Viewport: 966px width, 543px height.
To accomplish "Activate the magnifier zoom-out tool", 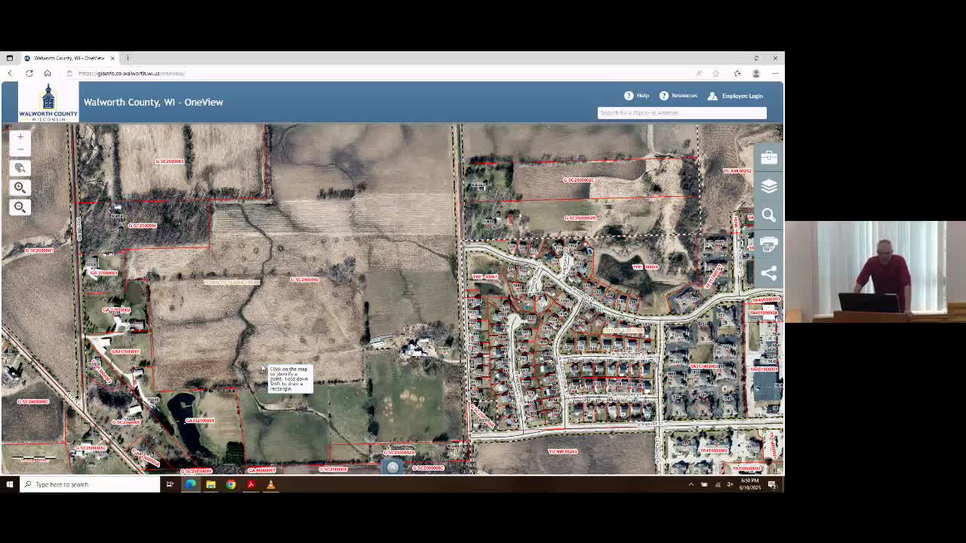I will (20, 207).
